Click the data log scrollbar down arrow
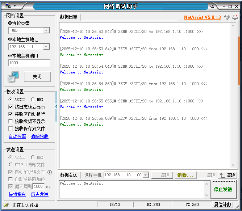 tap(233, 165)
